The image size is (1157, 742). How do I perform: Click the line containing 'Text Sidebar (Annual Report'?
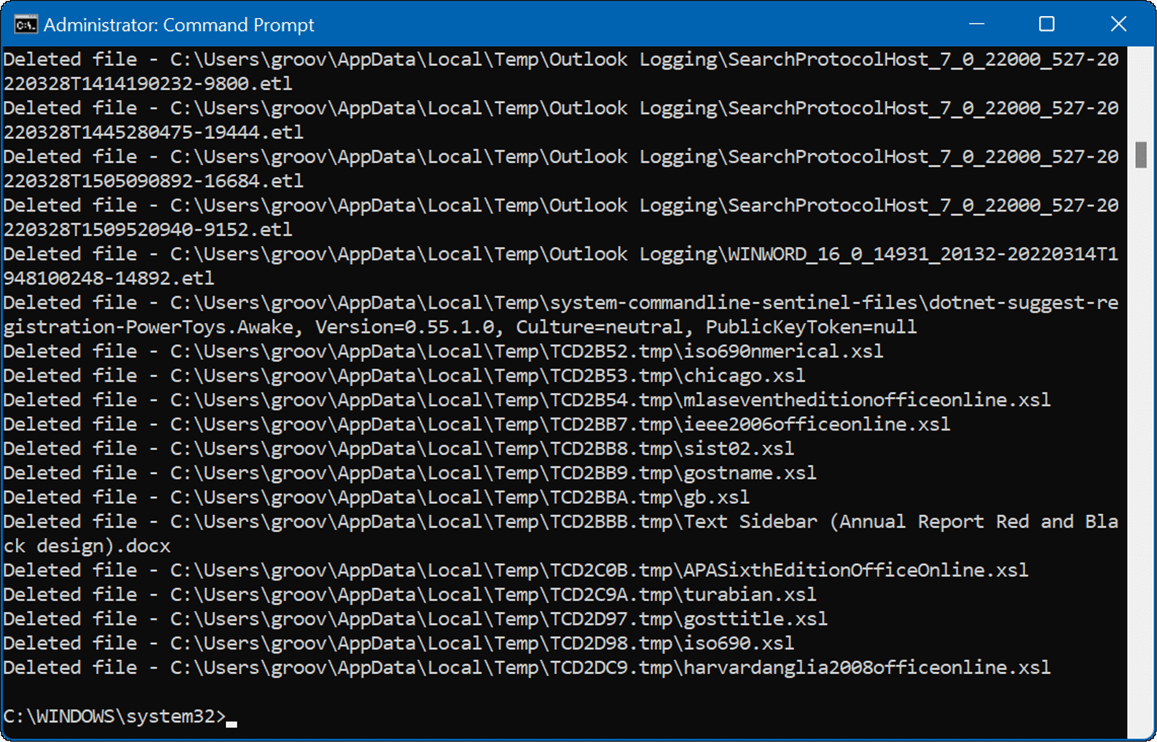(x=561, y=522)
